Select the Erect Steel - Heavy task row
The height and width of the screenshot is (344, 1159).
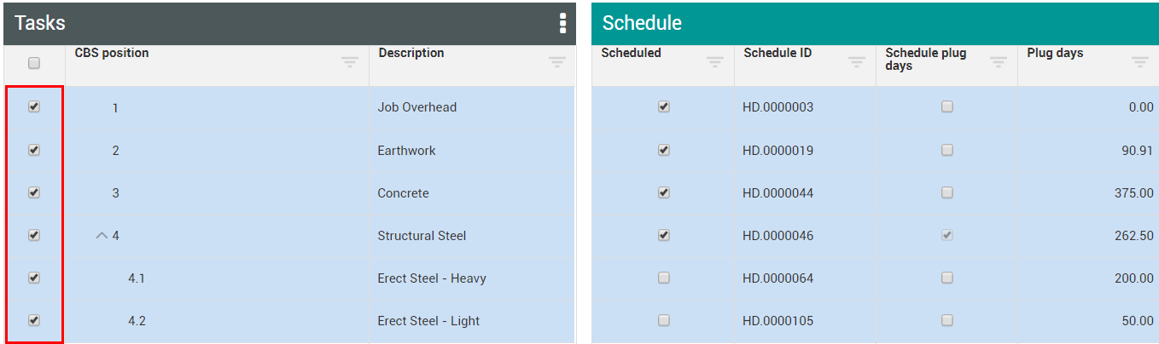(x=432, y=278)
